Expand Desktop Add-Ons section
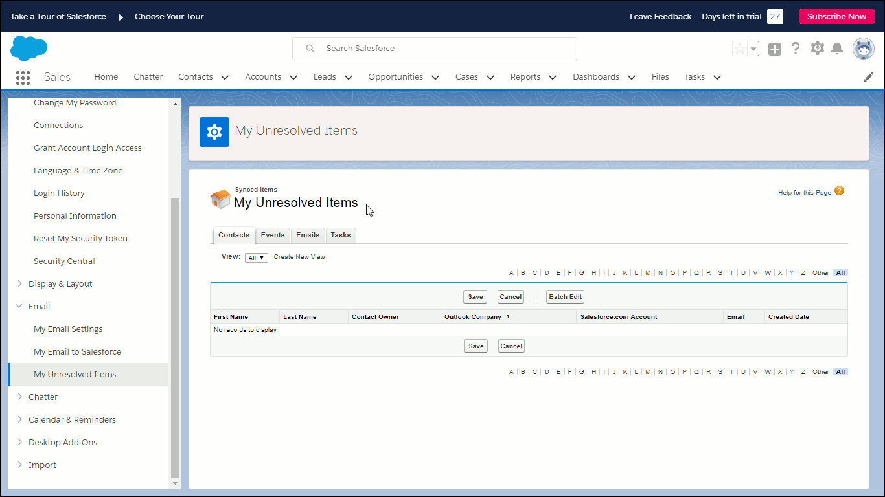Screen dimensions: 885x497 [19, 442]
